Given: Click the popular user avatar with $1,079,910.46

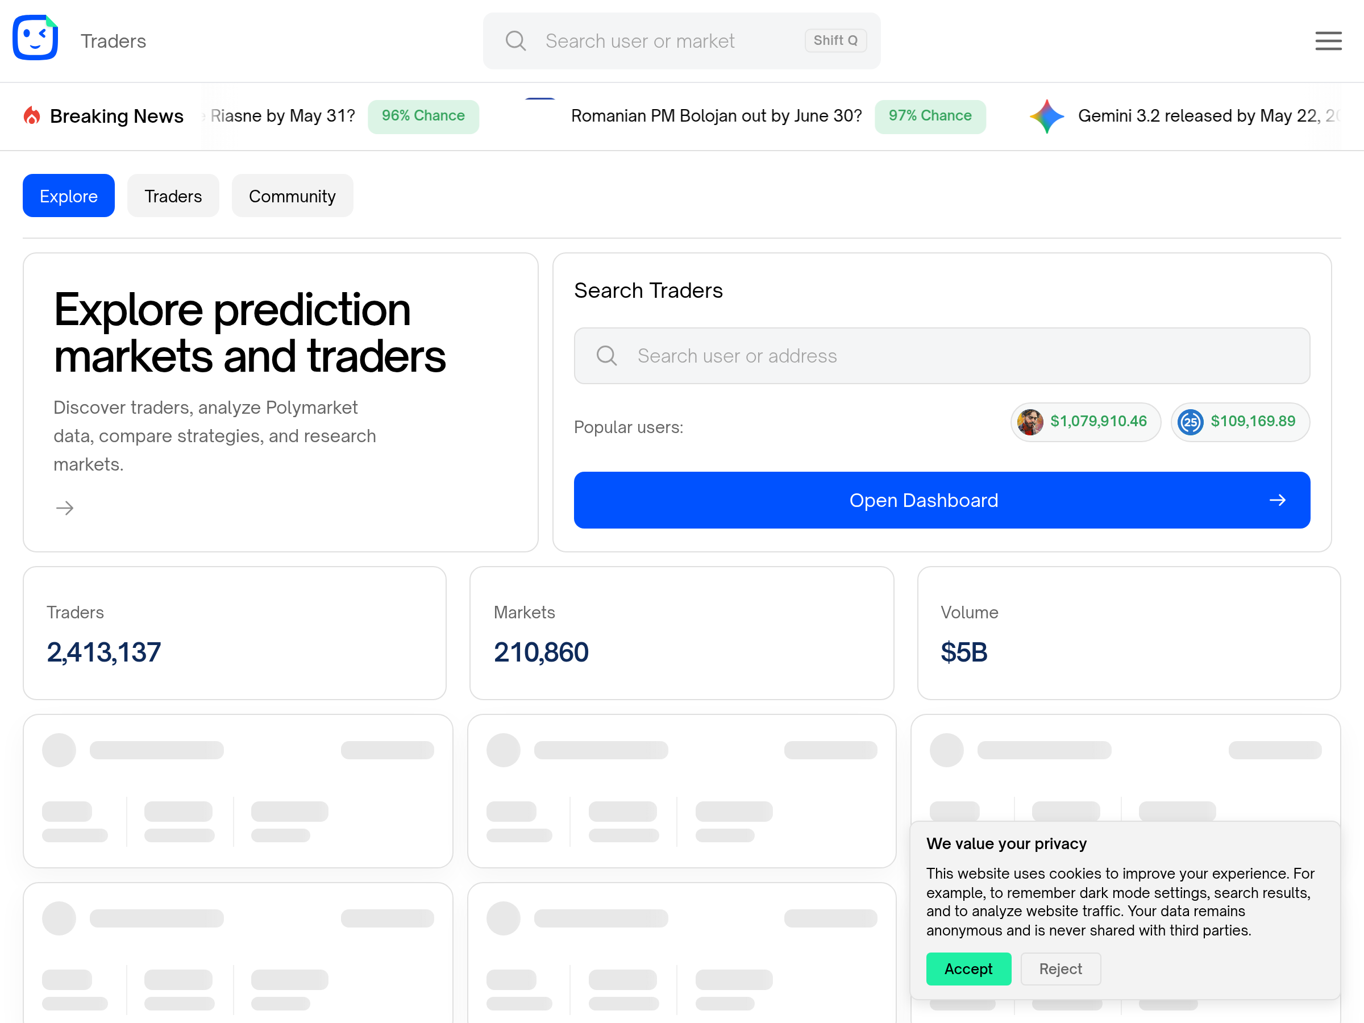Looking at the screenshot, I should [1030, 422].
